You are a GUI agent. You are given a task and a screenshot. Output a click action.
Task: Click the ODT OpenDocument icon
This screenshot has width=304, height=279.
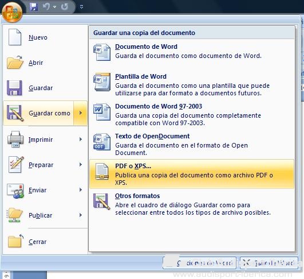pyautogui.click(x=102, y=142)
